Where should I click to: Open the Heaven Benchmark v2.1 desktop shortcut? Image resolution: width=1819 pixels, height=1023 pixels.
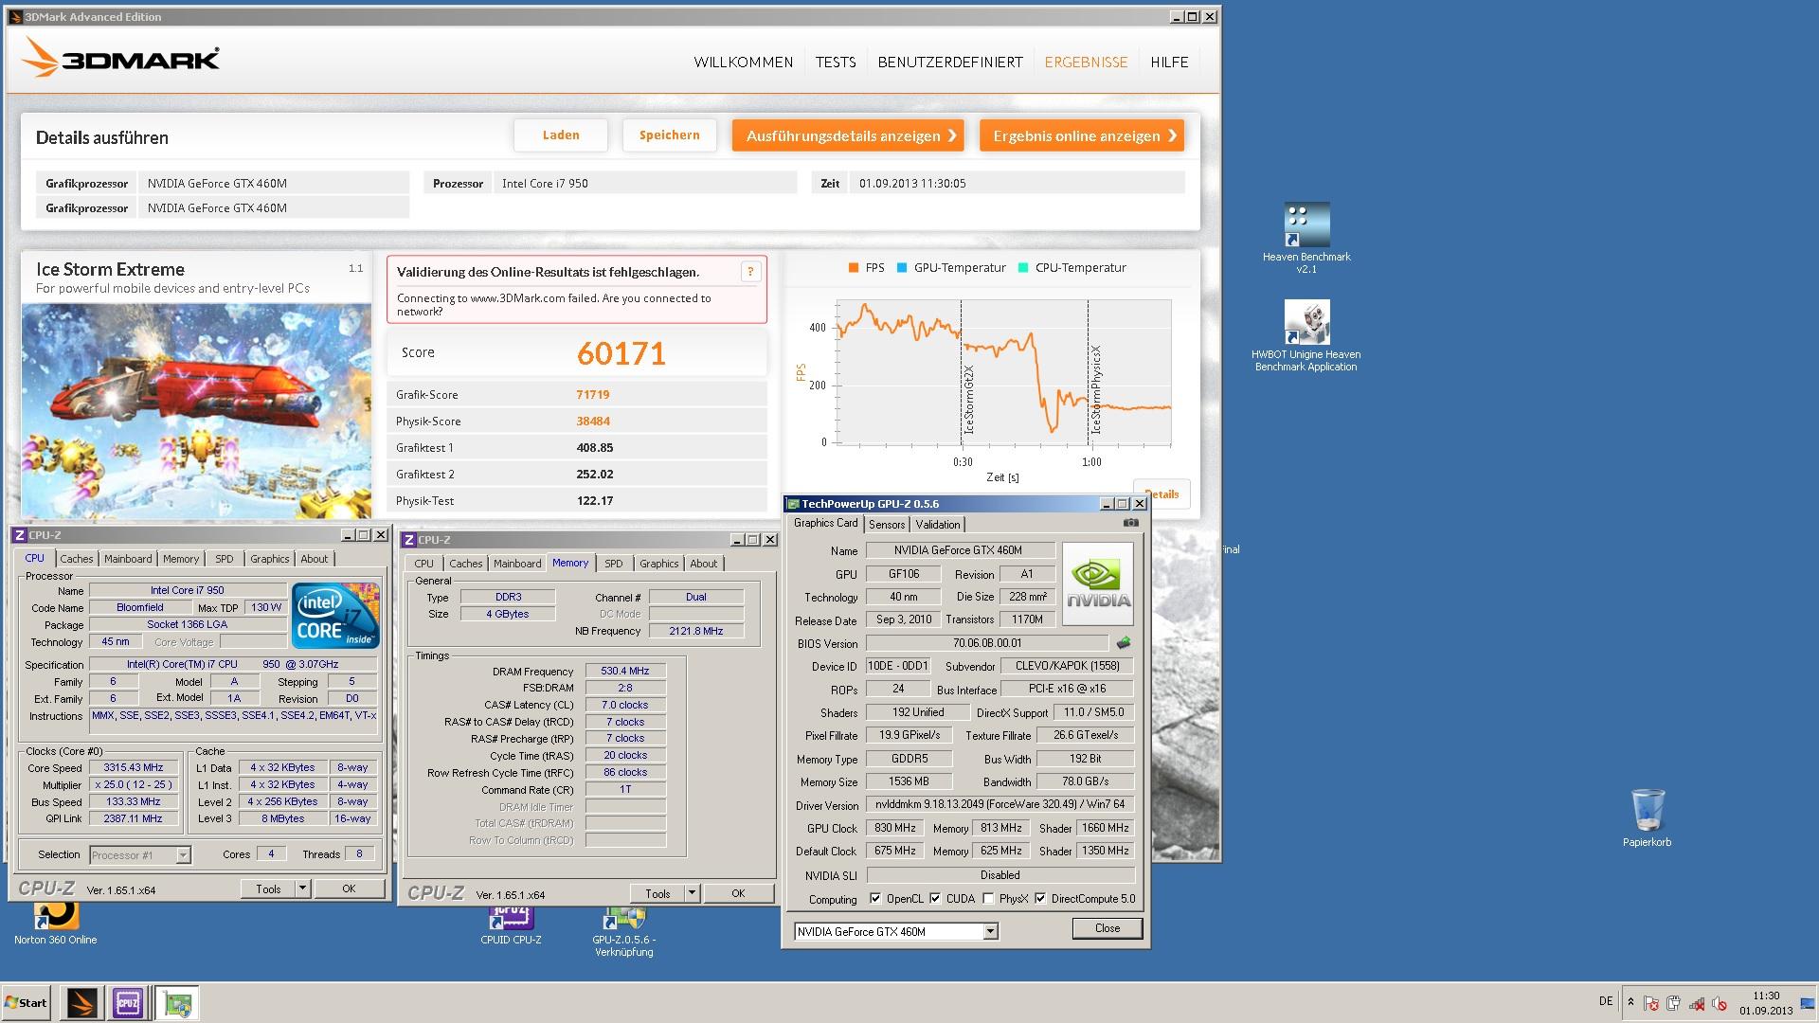pos(1306,238)
